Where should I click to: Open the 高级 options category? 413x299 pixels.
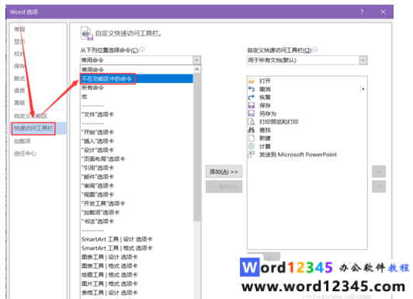tap(19, 103)
